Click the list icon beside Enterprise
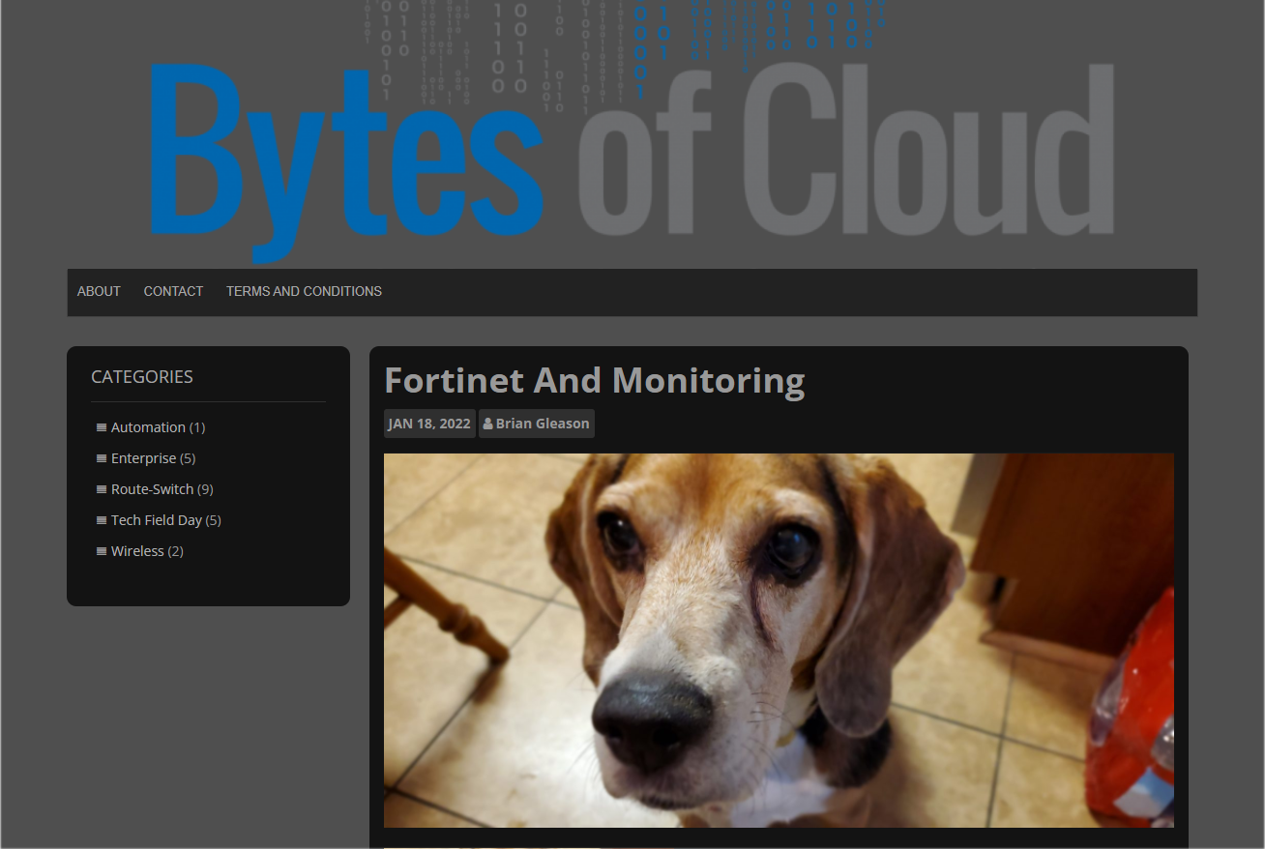The height and width of the screenshot is (849, 1265). point(102,458)
